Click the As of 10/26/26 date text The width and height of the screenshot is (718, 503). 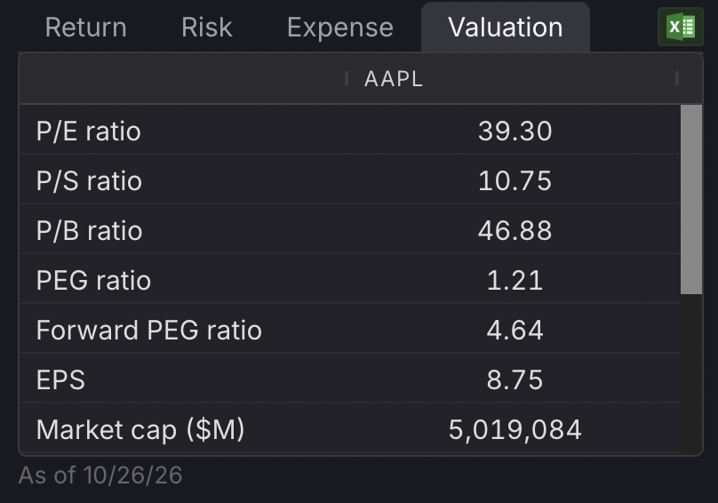coord(100,475)
